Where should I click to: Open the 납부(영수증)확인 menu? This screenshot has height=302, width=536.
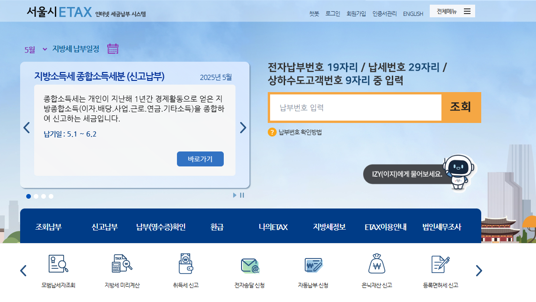point(161,227)
